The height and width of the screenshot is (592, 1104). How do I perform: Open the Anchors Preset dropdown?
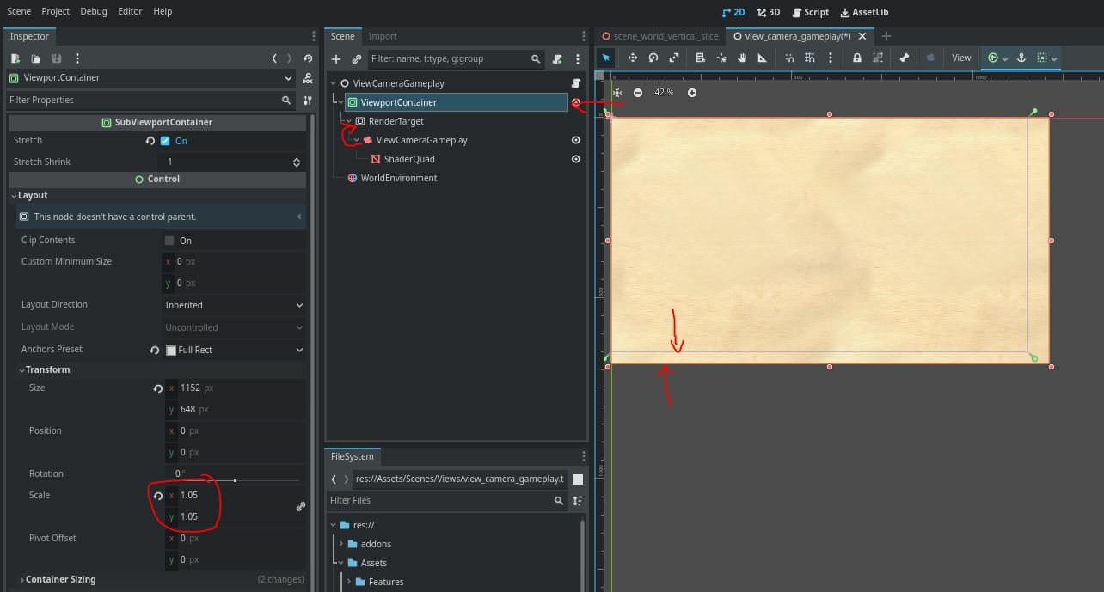pos(234,350)
